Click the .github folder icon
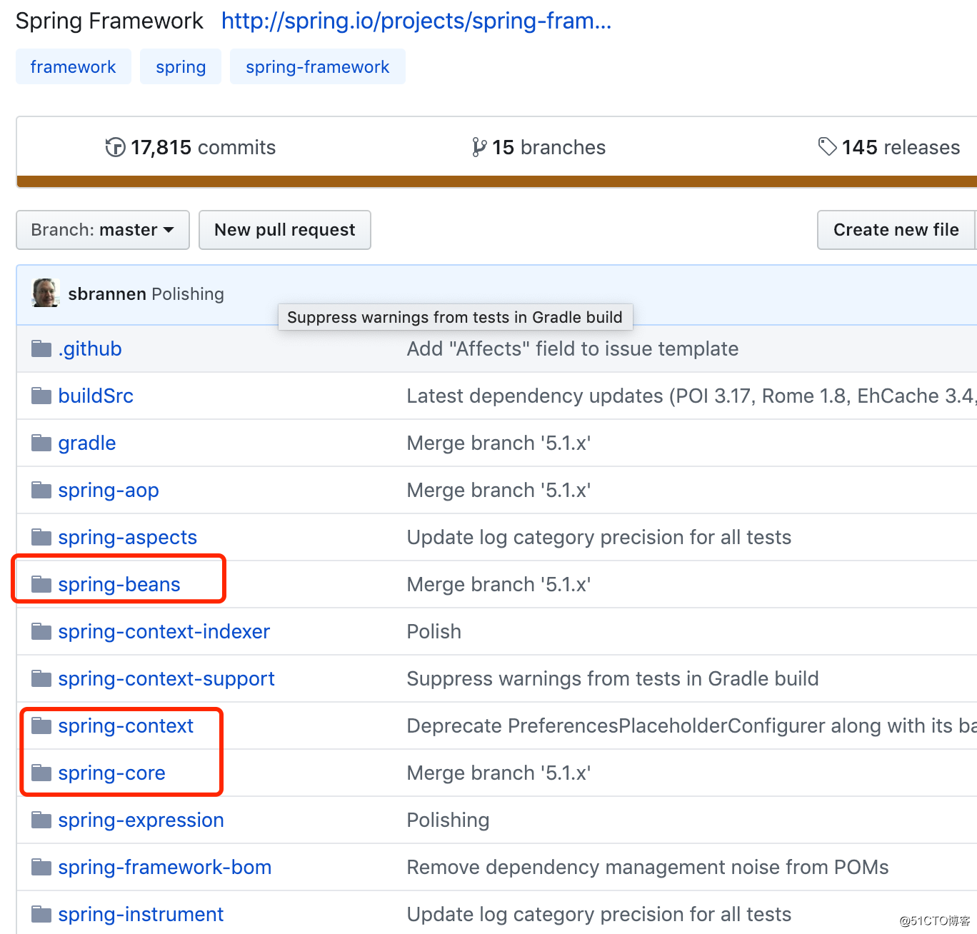Image resolution: width=977 pixels, height=934 pixels. tap(41, 348)
